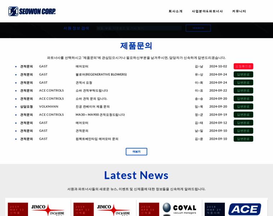Click 답변완료 badge for 2024-09-22 row
This screenshot has width=273, height=216.
tap(243, 91)
